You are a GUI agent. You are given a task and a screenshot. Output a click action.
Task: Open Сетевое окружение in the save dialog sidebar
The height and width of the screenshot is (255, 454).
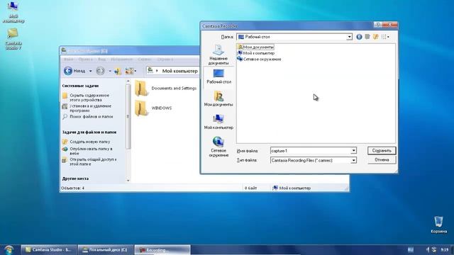click(218, 147)
